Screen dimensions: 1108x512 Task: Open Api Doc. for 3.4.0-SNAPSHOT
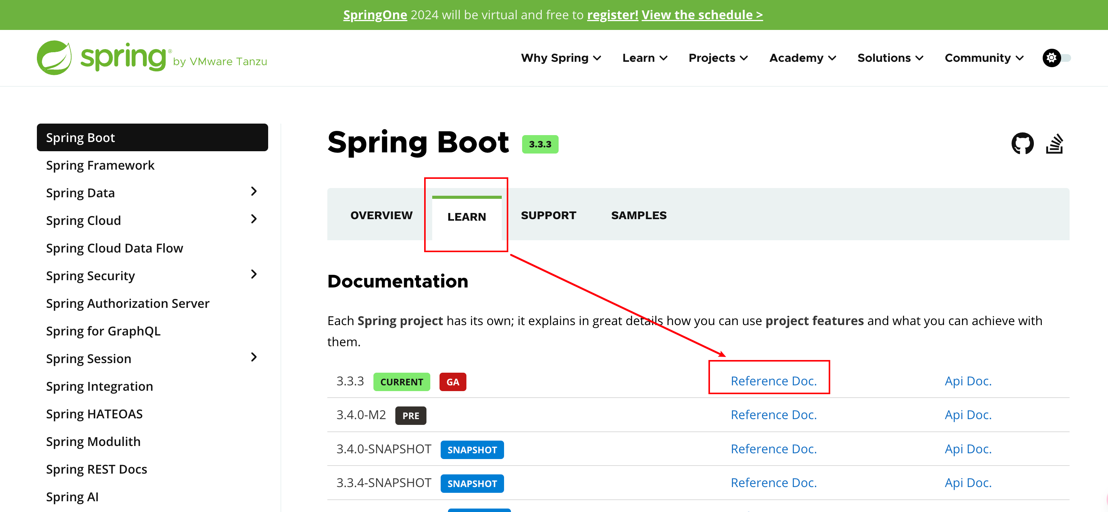[968, 449]
